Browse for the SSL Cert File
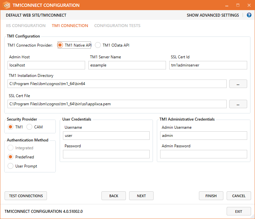 coord(238,104)
